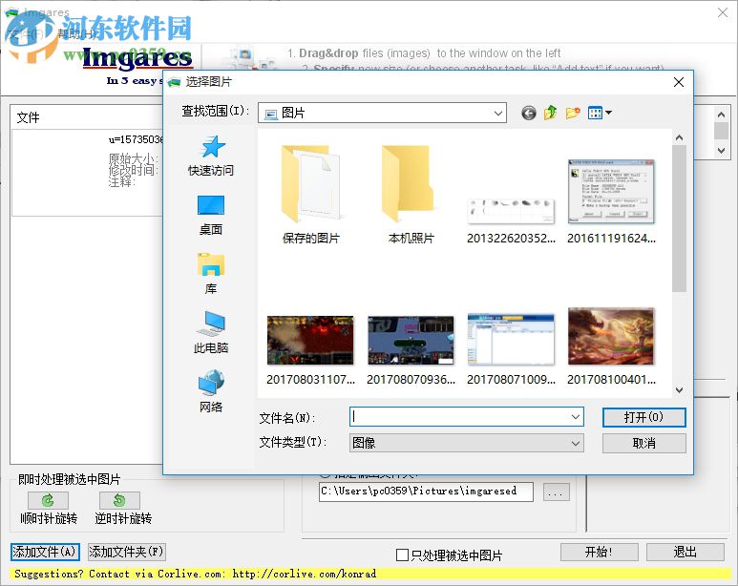Screen dimensions: 738x586
Task: Click the 开始! button
Action: pos(600,552)
